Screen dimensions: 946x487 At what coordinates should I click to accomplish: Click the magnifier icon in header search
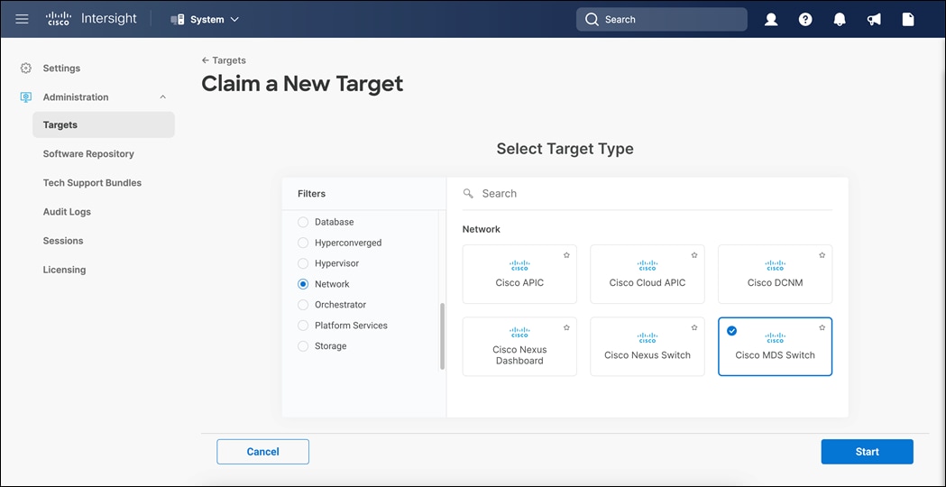point(592,19)
